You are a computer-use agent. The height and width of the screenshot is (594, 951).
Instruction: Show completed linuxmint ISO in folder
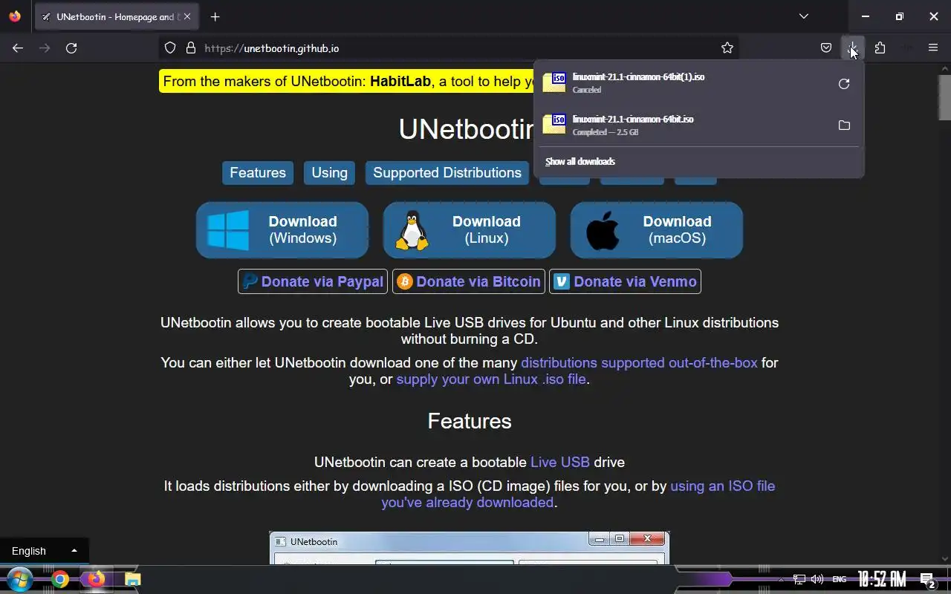pyautogui.click(x=844, y=125)
